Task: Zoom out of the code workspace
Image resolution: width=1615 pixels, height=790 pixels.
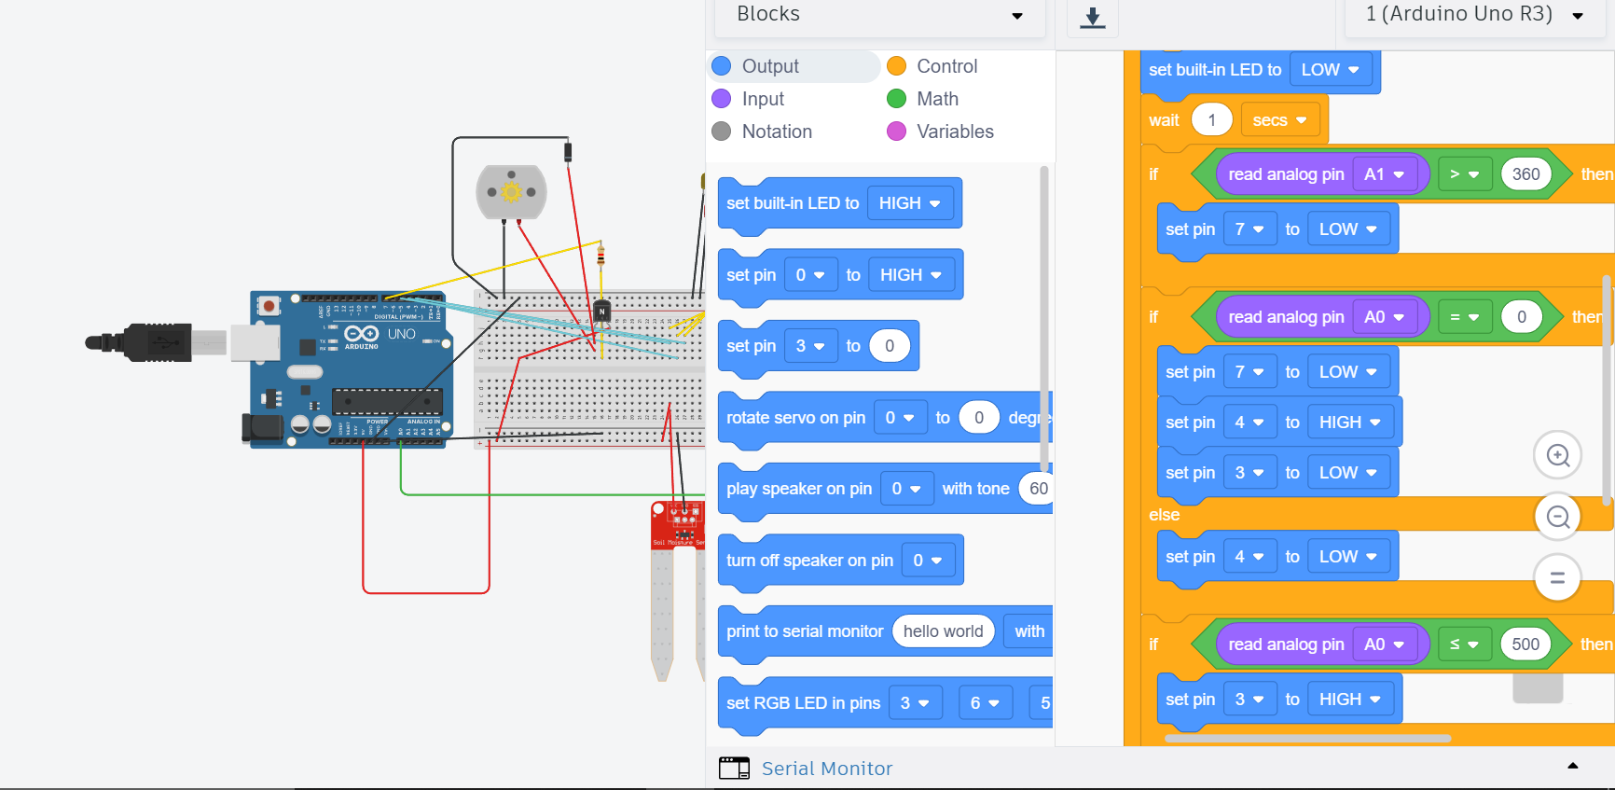Action: 1557,517
